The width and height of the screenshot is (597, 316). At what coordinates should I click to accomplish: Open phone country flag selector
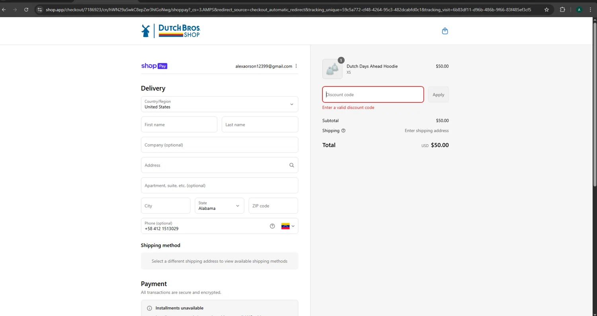pyautogui.click(x=288, y=226)
